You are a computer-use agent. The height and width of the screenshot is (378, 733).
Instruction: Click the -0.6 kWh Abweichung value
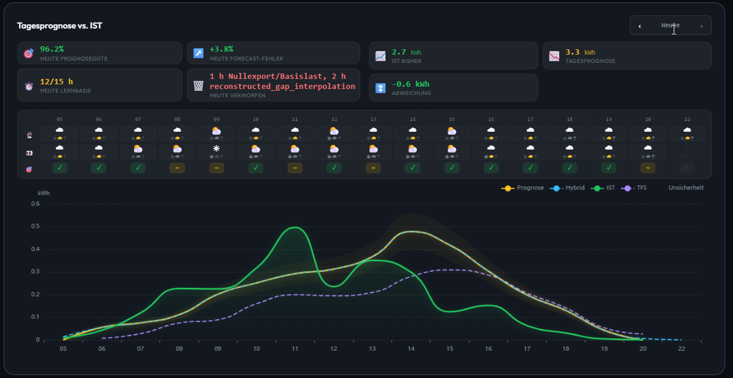pos(411,84)
